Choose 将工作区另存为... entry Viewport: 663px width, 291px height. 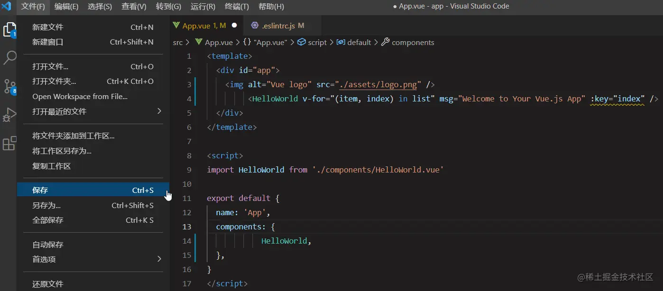[x=93, y=151]
